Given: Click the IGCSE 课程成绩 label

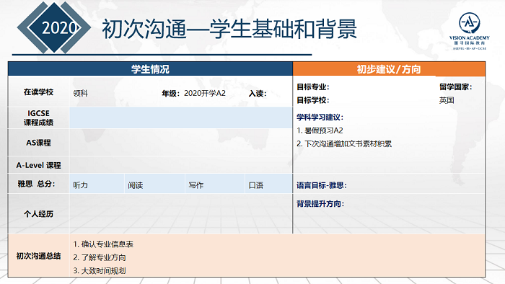Looking at the screenshot, I should pos(38,117).
